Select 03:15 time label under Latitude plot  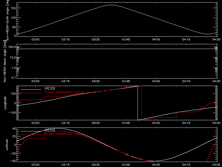[65, 164]
